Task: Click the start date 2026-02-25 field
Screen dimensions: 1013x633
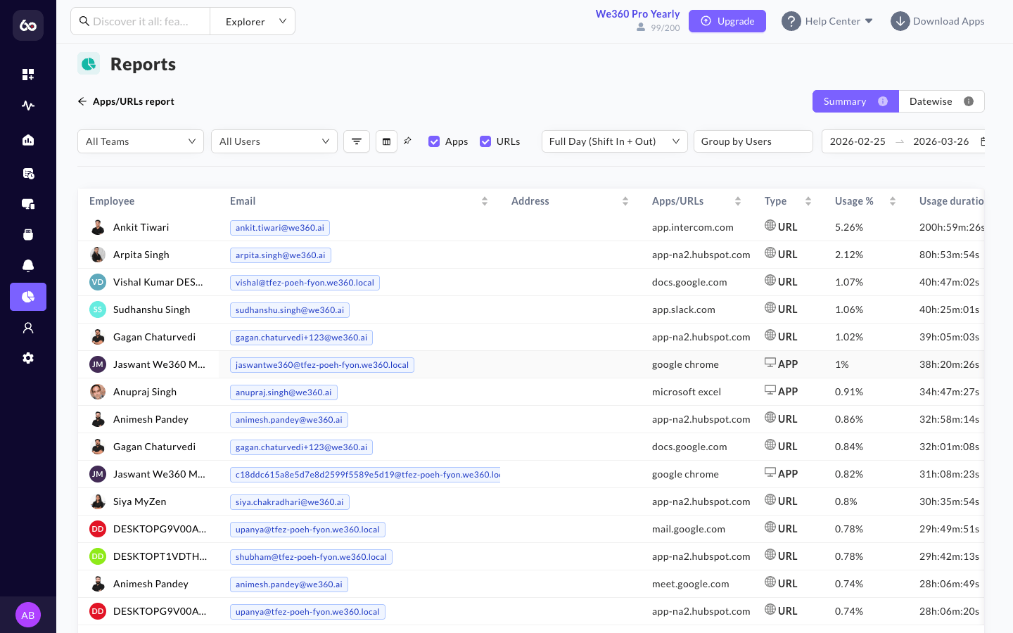Action: pos(858,141)
